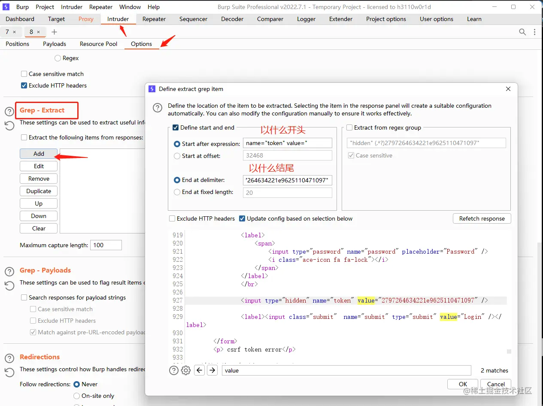Open help icon for Grep - Payloads section
Viewport: 543px width, 406px height.
tap(9, 272)
